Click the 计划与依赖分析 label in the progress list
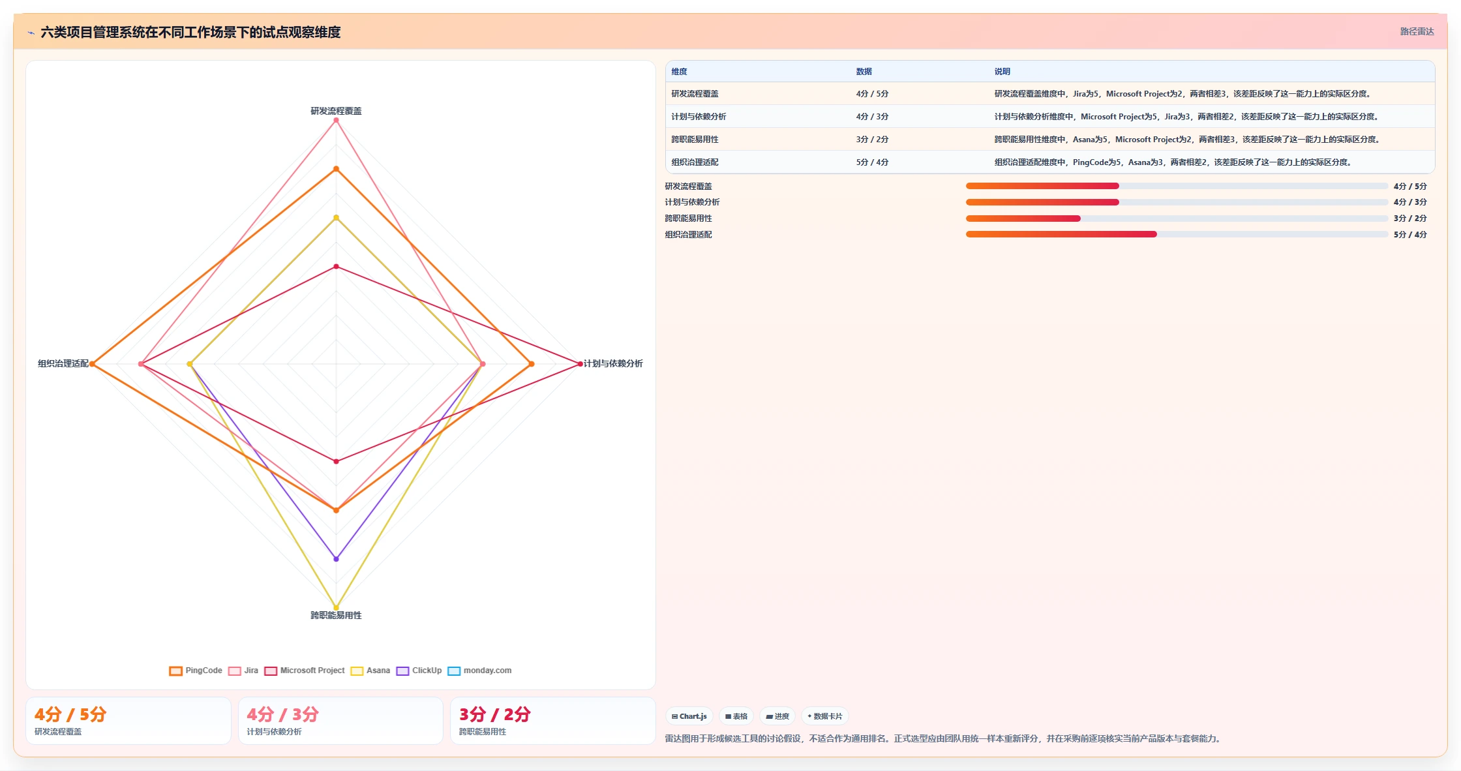Screen dimensions: 1461x771 coord(692,202)
